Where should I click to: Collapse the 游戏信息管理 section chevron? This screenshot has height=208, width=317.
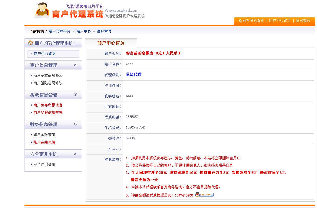point(75,95)
